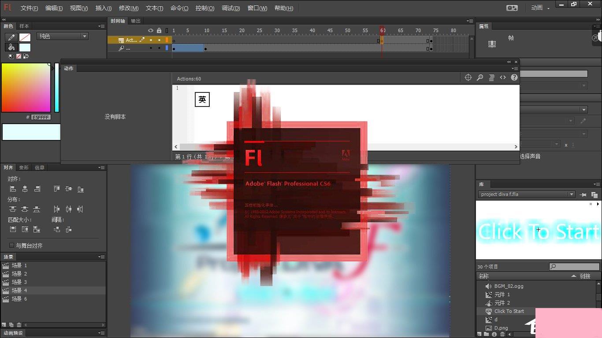Click the auto format icon in Actions panel
Viewport: 602px width, 338px height.
pyautogui.click(x=491, y=77)
